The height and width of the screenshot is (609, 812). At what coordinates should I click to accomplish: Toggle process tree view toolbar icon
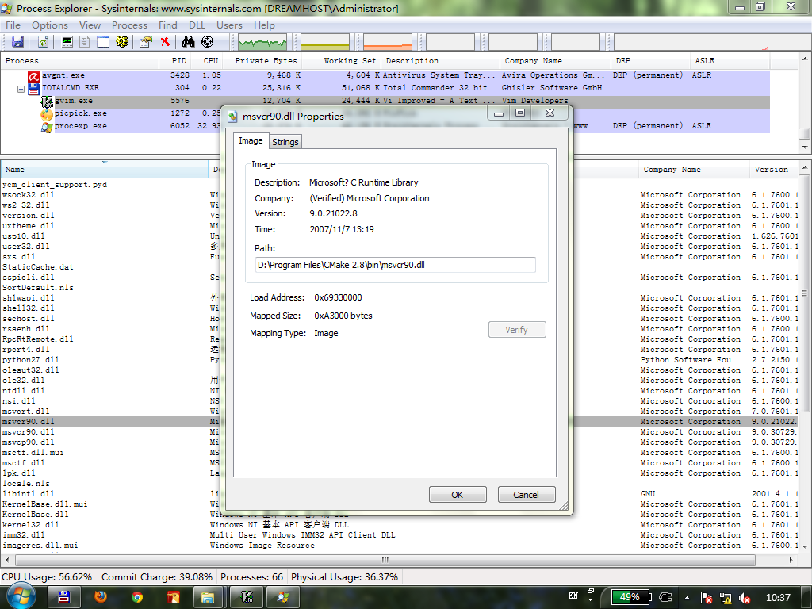pyautogui.click(x=84, y=42)
